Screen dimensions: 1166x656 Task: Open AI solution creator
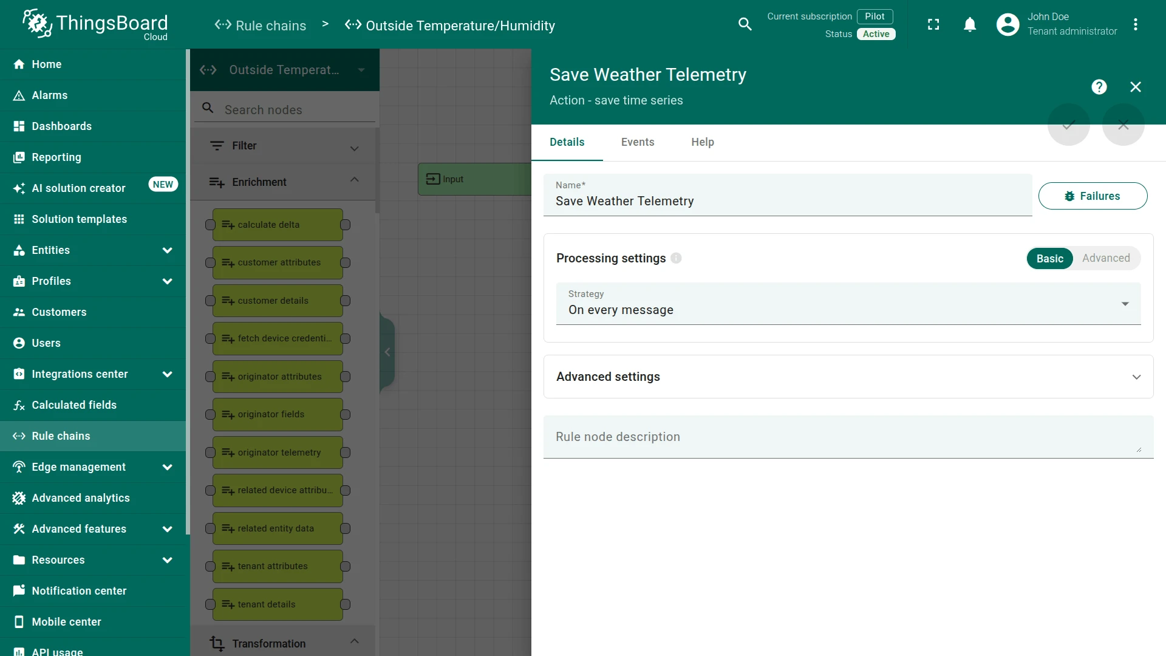coord(93,188)
